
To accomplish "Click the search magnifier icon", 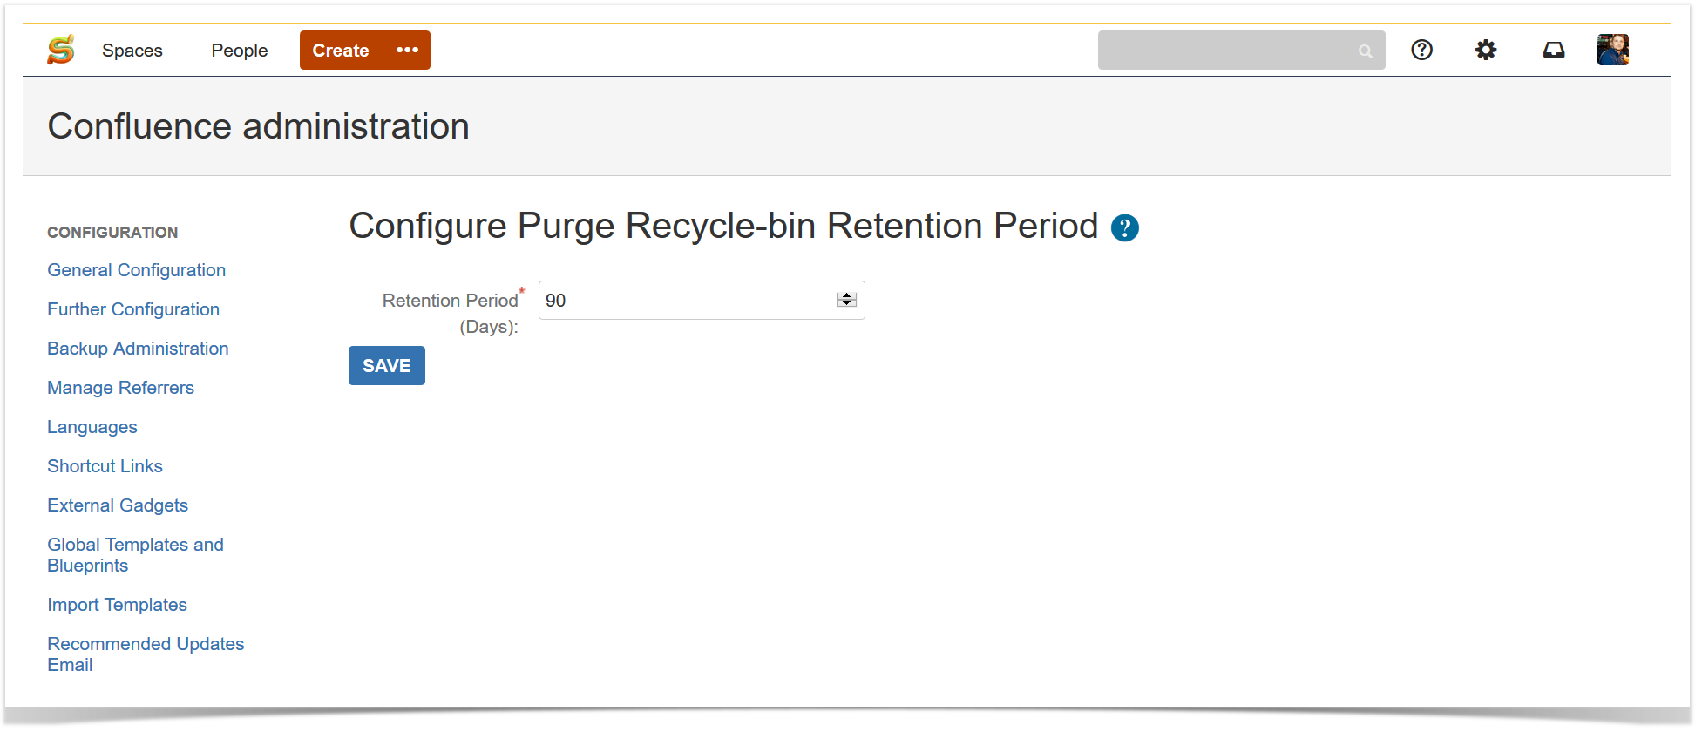I will point(1365,51).
